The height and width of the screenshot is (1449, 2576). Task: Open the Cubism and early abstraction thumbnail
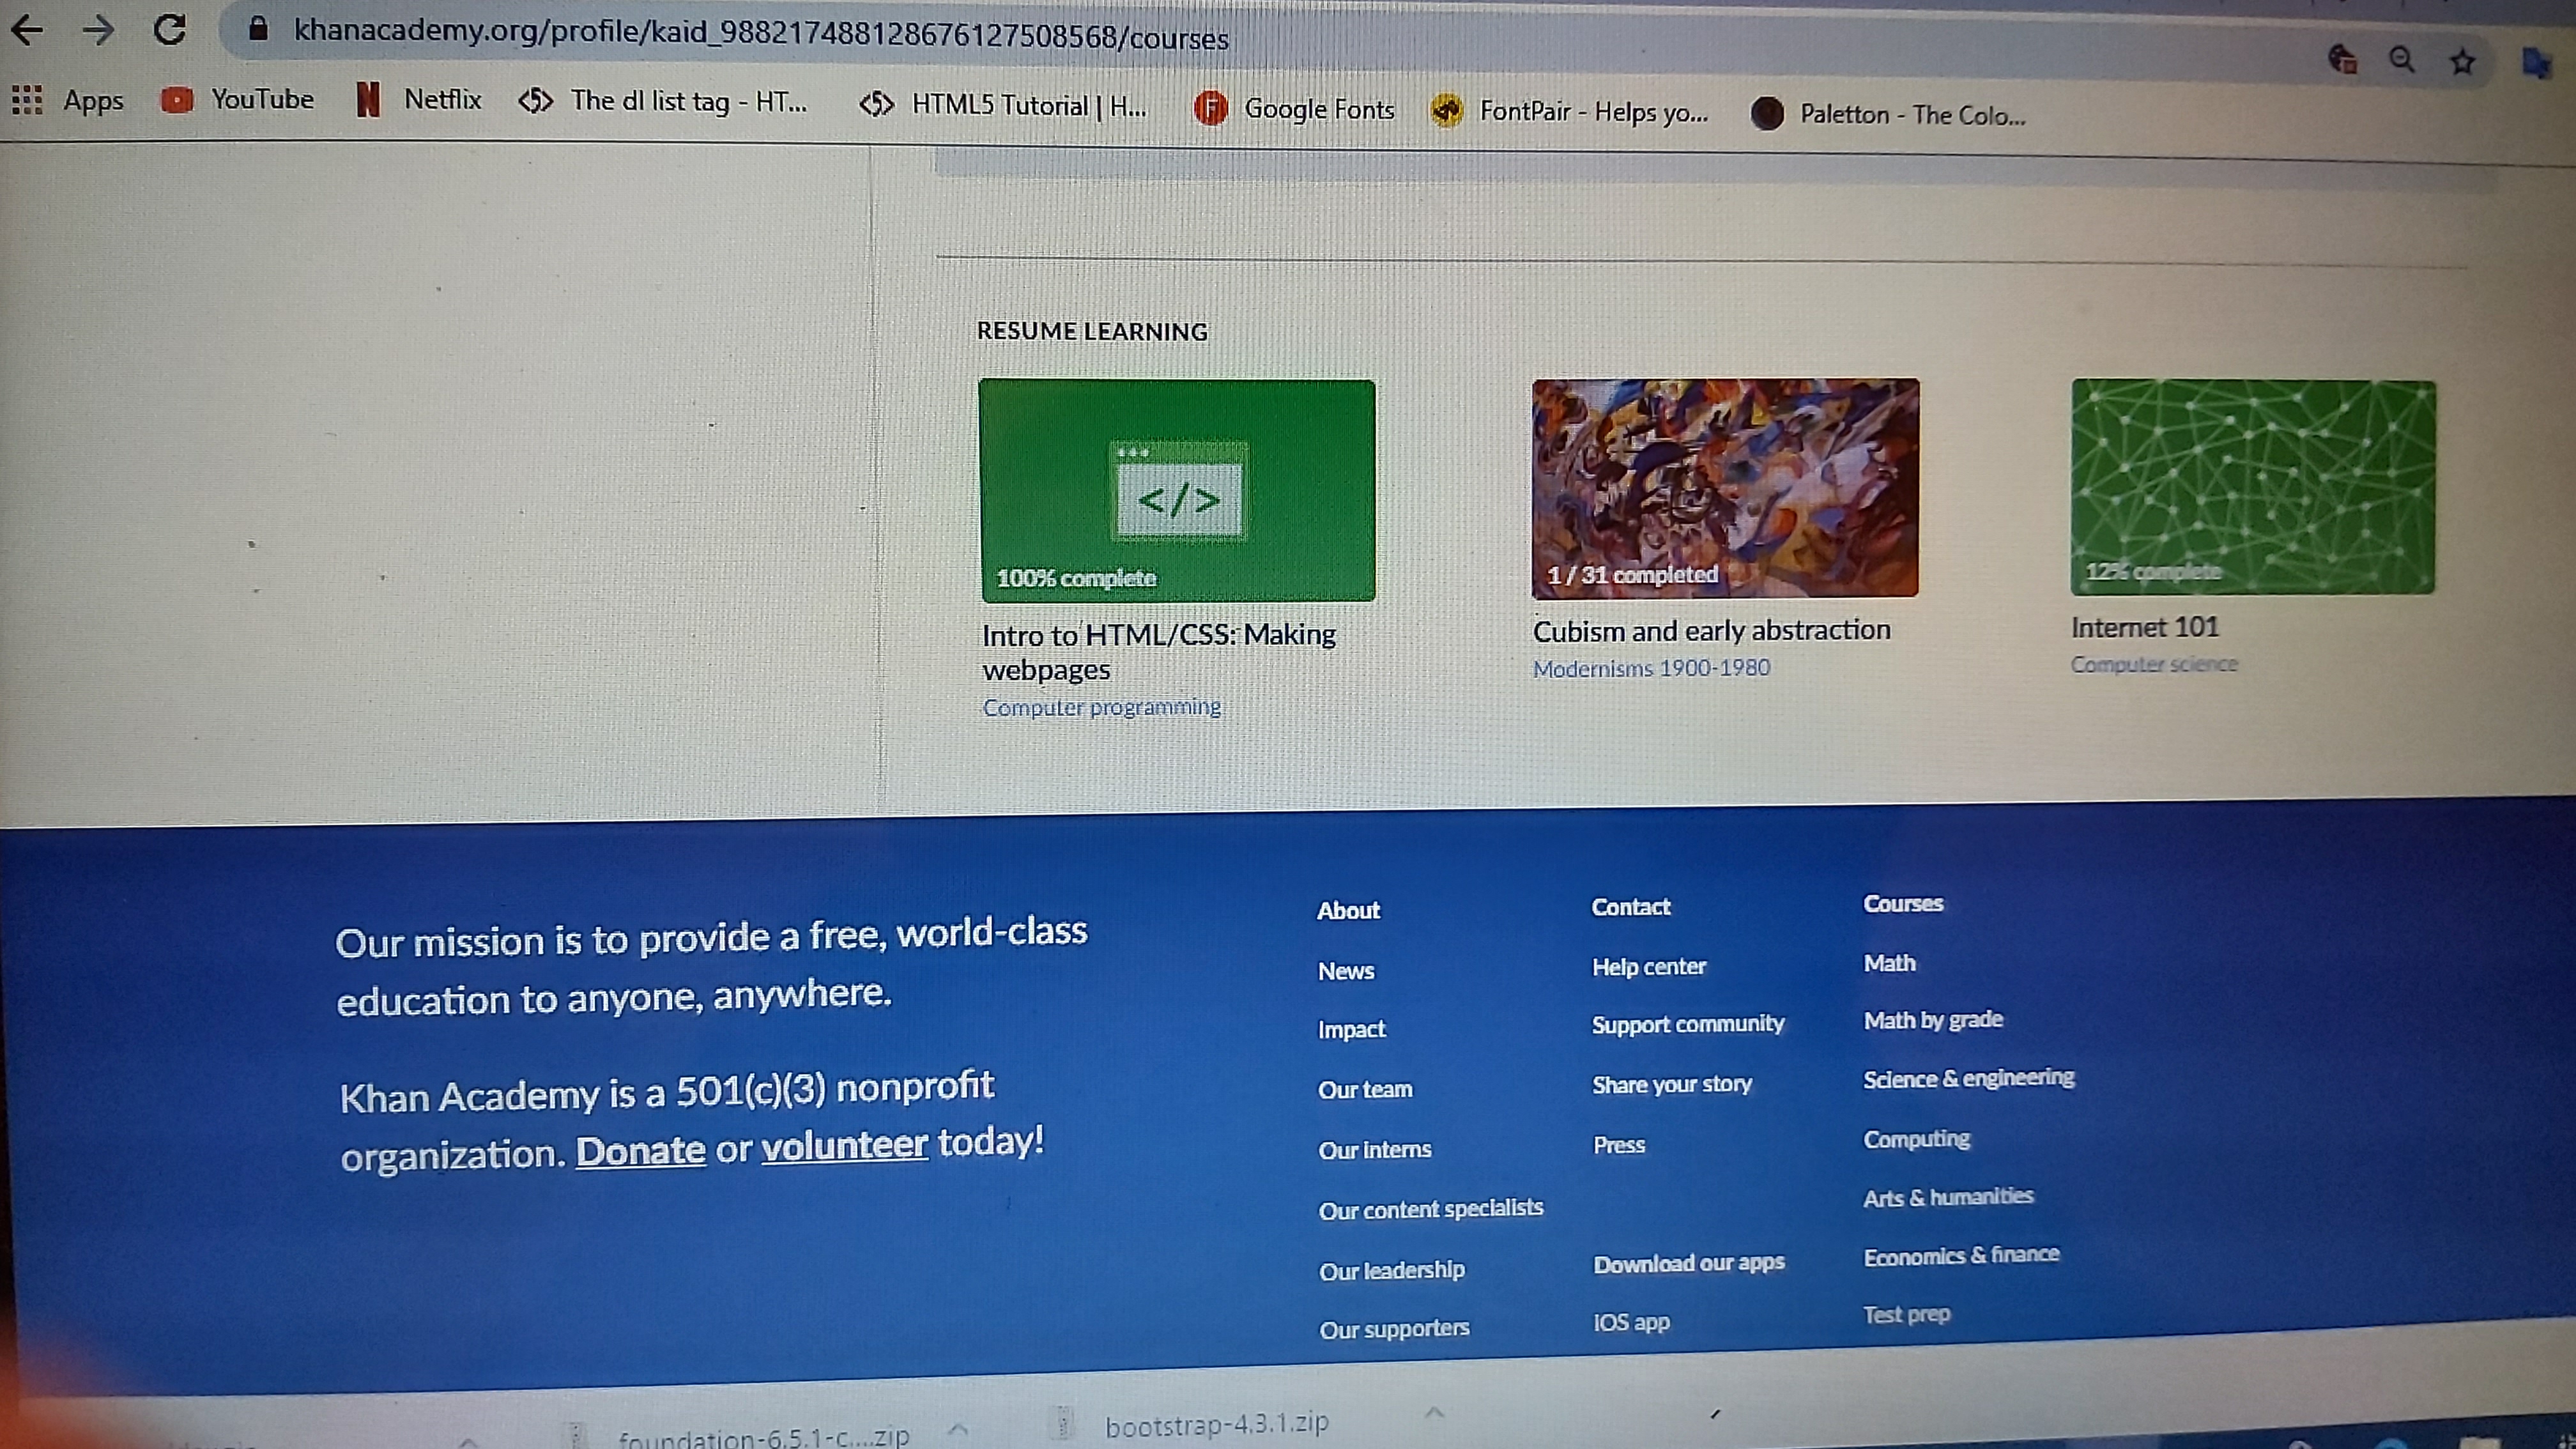1725,488
